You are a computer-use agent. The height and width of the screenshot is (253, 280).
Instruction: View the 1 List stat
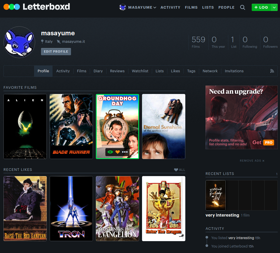(234, 42)
